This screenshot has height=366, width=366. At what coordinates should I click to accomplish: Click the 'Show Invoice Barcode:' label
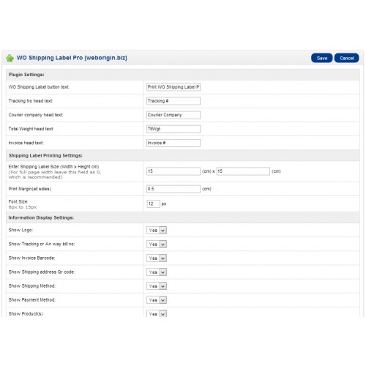[31, 258]
